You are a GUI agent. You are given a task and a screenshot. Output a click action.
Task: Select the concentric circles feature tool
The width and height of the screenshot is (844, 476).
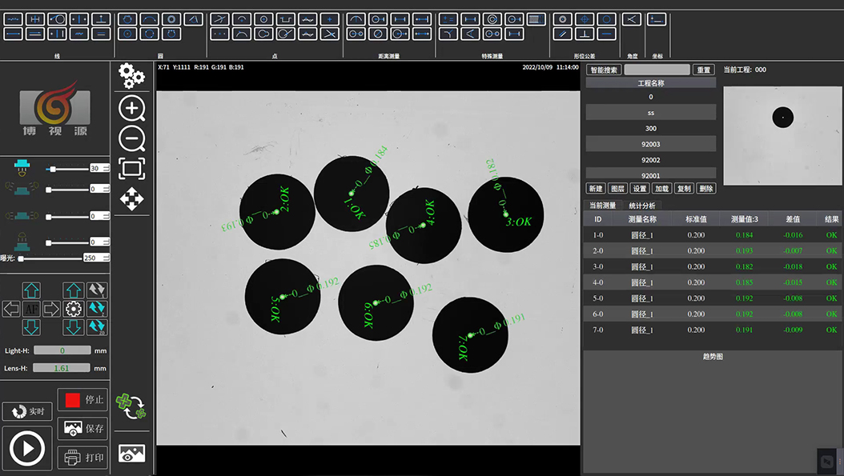(x=492, y=19)
